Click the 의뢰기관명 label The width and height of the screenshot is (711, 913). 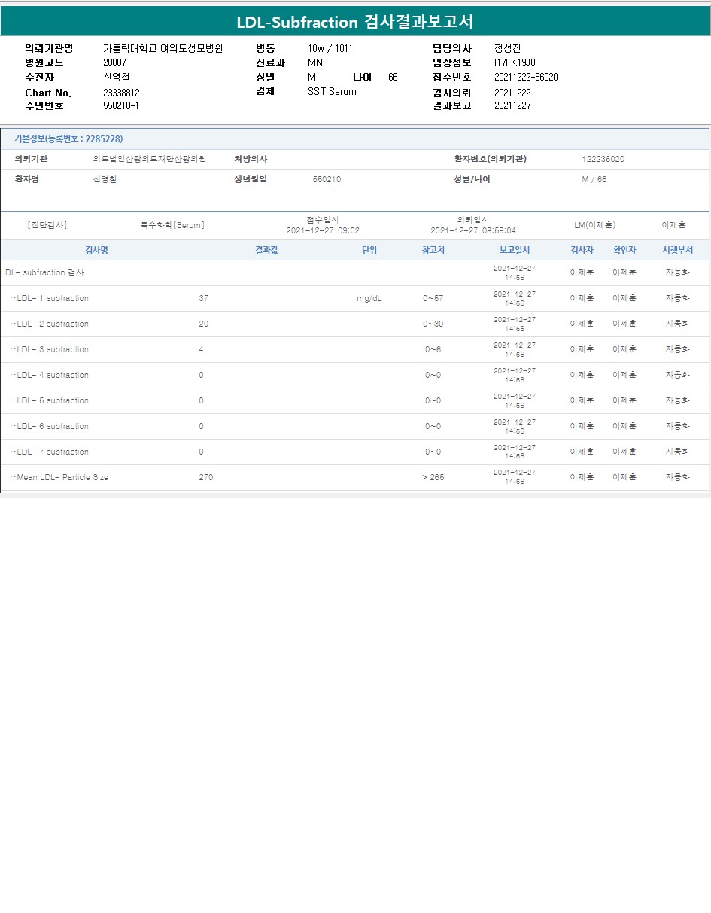pyautogui.click(x=49, y=48)
